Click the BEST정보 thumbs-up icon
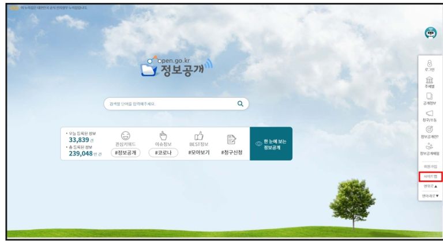443x242 pixels. [x=199, y=135]
